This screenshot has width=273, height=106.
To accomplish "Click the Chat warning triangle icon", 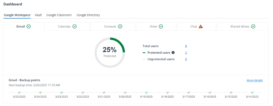I will [201, 27].
